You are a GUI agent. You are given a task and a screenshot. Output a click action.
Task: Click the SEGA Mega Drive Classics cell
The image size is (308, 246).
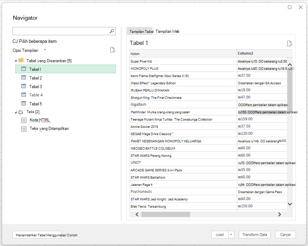click(183, 134)
